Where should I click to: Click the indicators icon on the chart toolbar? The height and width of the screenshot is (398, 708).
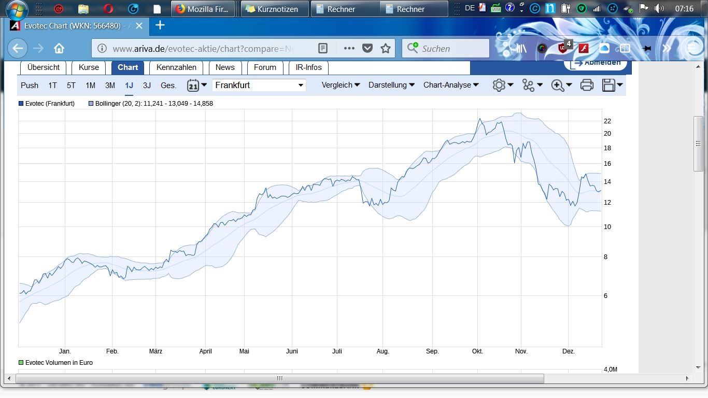point(529,85)
